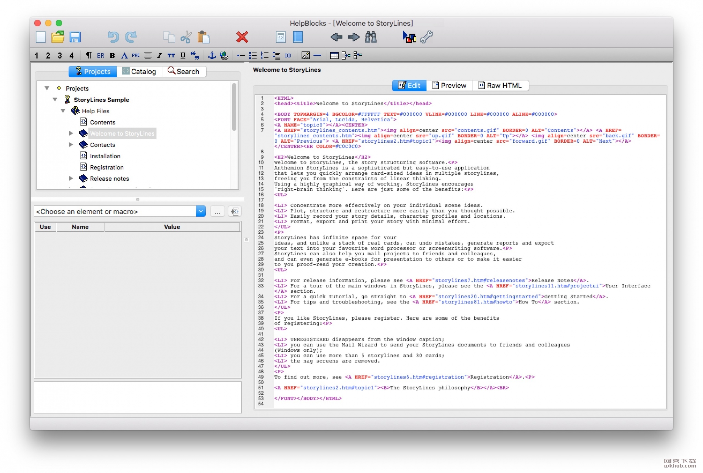
Task: Select the Registration topic
Action: tap(107, 167)
